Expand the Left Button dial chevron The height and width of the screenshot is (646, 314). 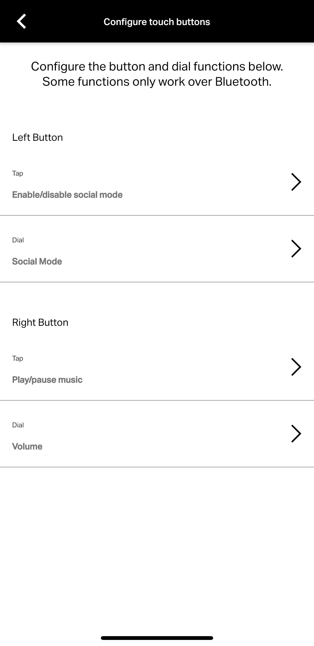coord(296,249)
